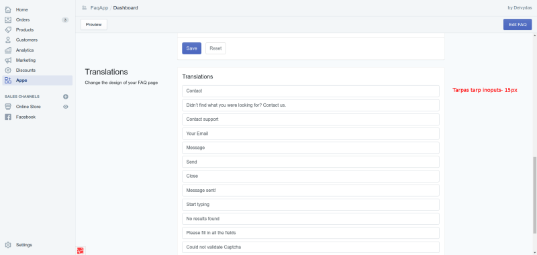This screenshot has height=255, width=537.
Task: Select Analytics in the sidebar
Action: coord(25,50)
